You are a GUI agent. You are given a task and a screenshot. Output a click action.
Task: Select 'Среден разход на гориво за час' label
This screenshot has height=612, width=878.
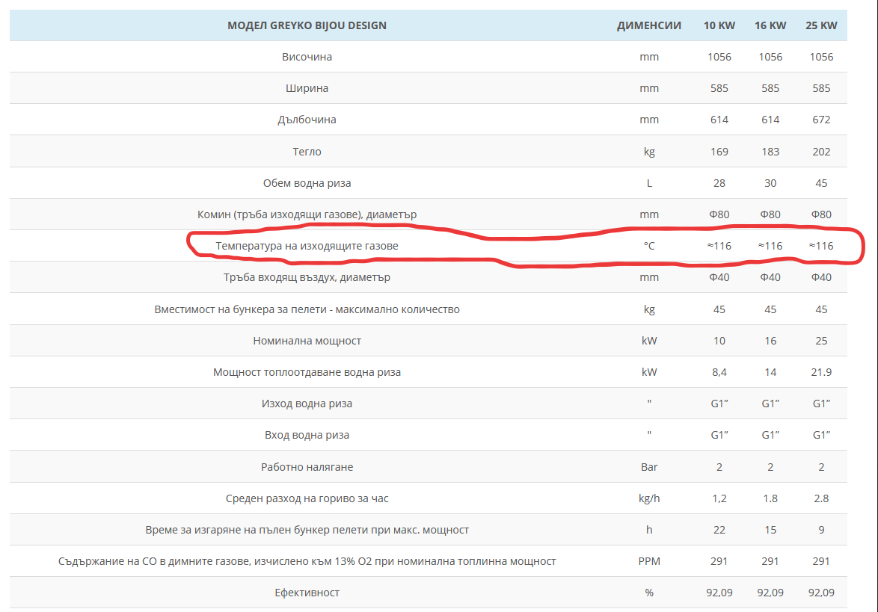pos(307,498)
